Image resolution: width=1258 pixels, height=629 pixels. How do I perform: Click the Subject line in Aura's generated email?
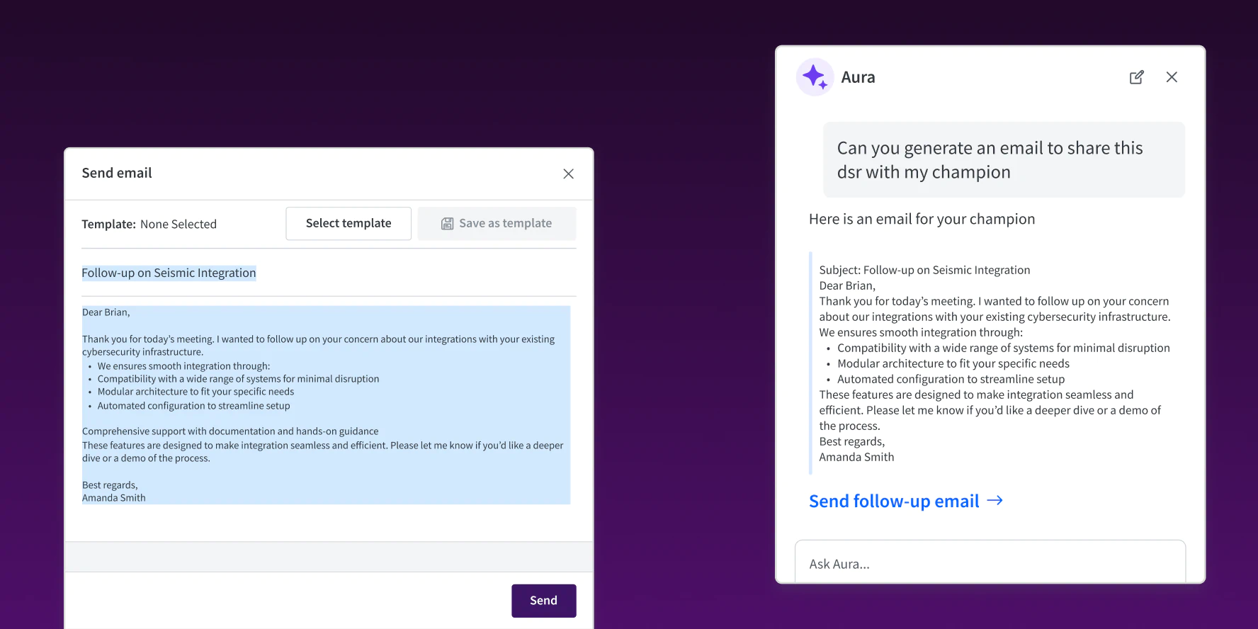pos(924,270)
